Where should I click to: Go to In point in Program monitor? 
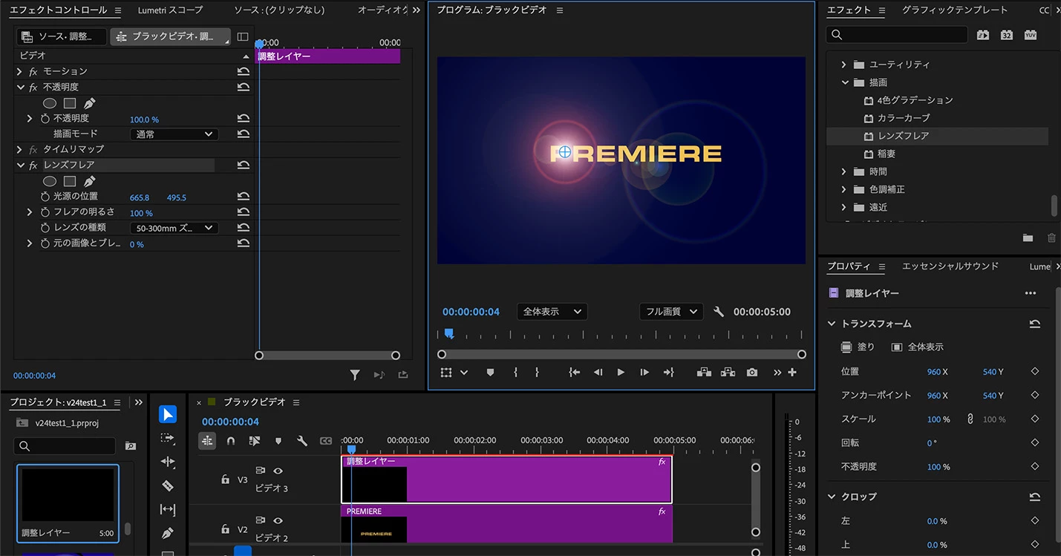pyautogui.click(x=574, y=372)
